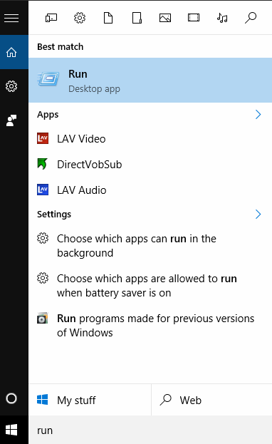Expand the Apps section chevron

[x=258, y=115]
